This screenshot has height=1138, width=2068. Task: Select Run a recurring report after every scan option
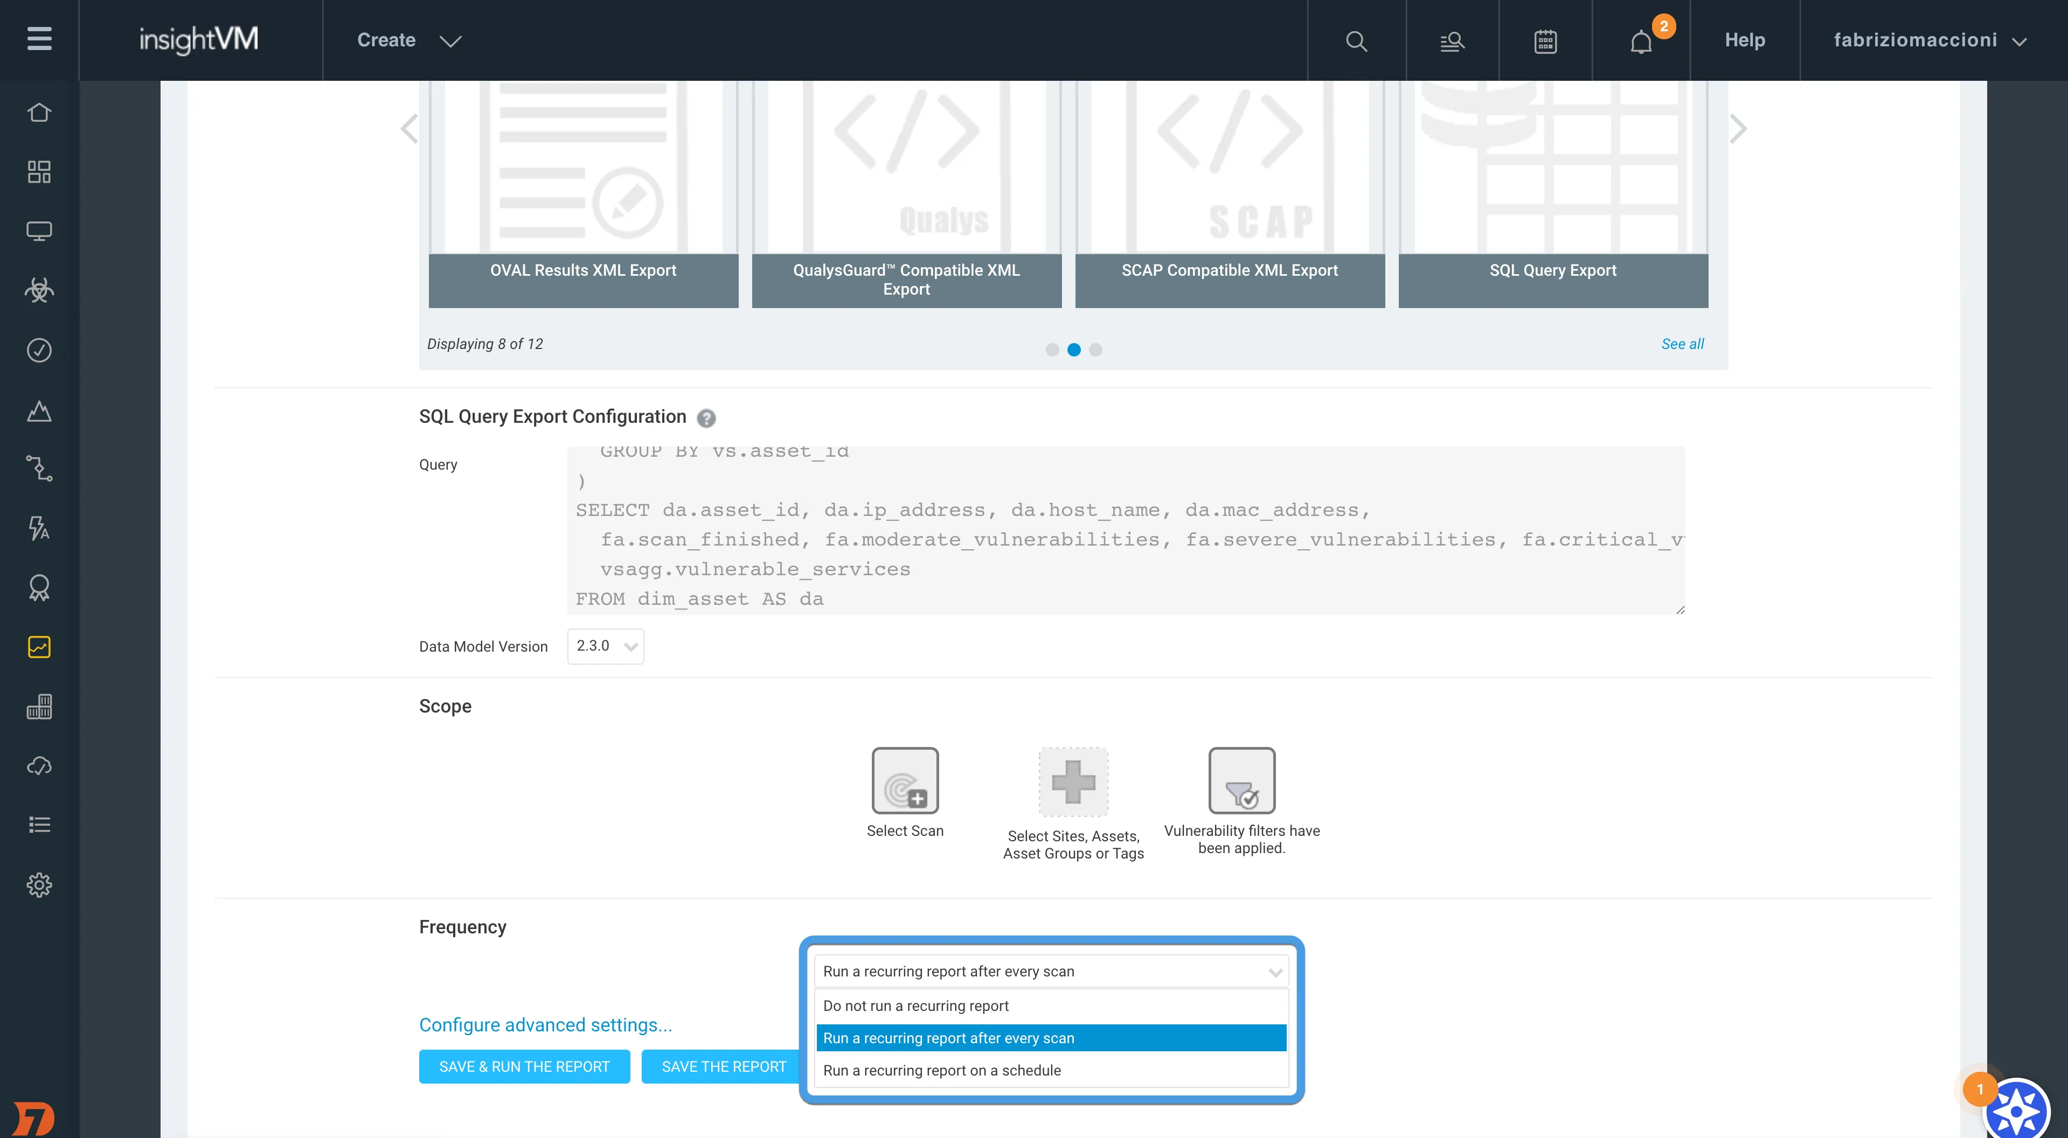1051,1038
